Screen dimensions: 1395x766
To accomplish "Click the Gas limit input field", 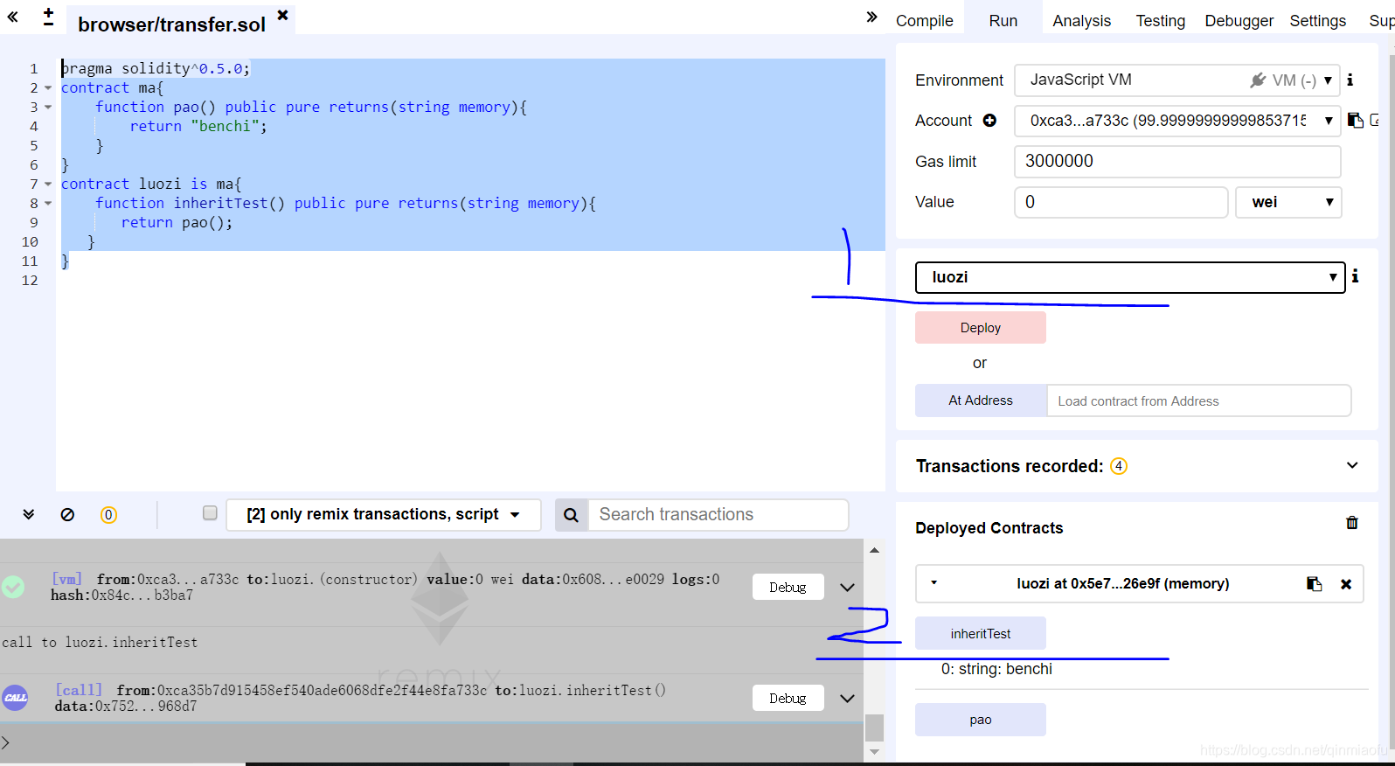I will 1177,162.
